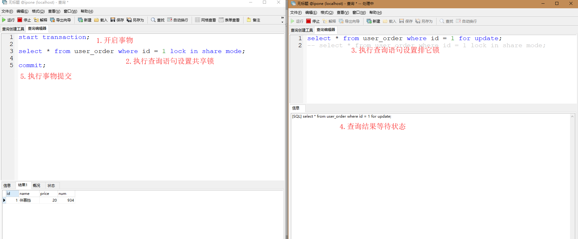Open 窗口 menu in the right window
578x239 pixels.
pyautogui.click(x=359, y=13)
